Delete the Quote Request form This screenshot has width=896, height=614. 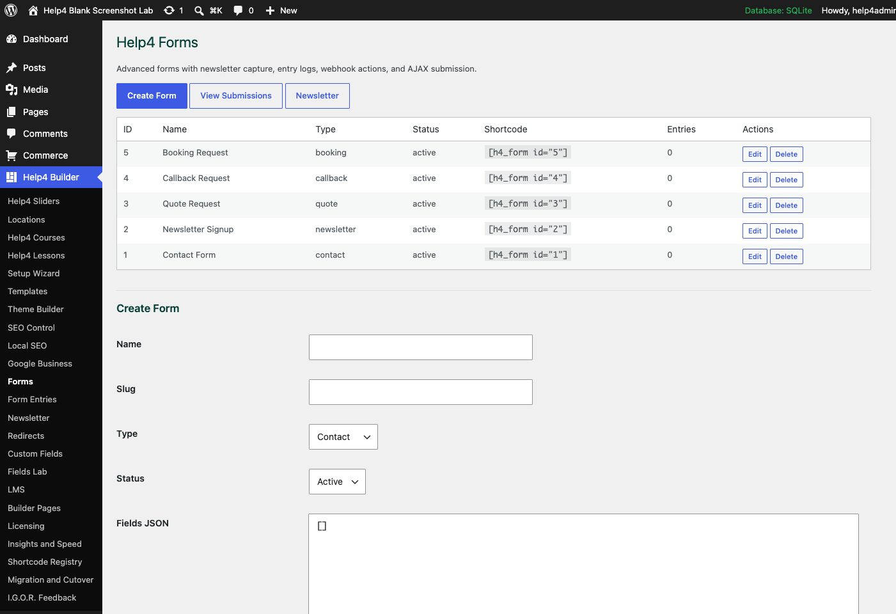(786, 205)
